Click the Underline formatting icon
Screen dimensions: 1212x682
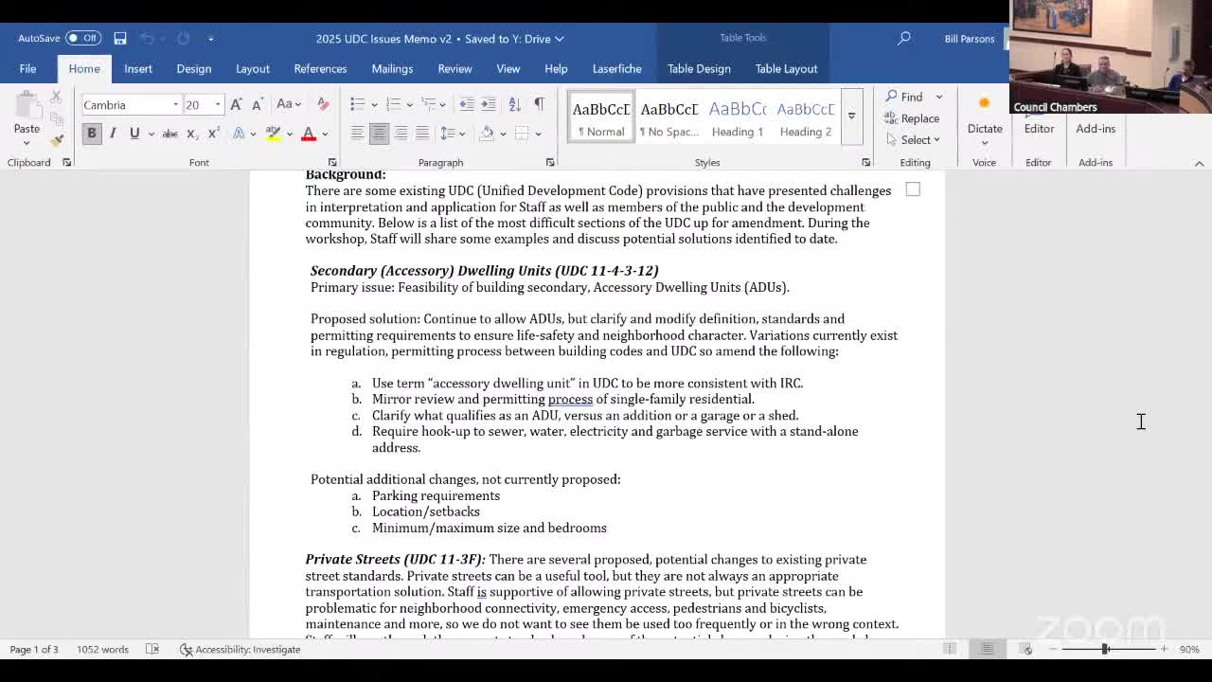pos(134,134)
